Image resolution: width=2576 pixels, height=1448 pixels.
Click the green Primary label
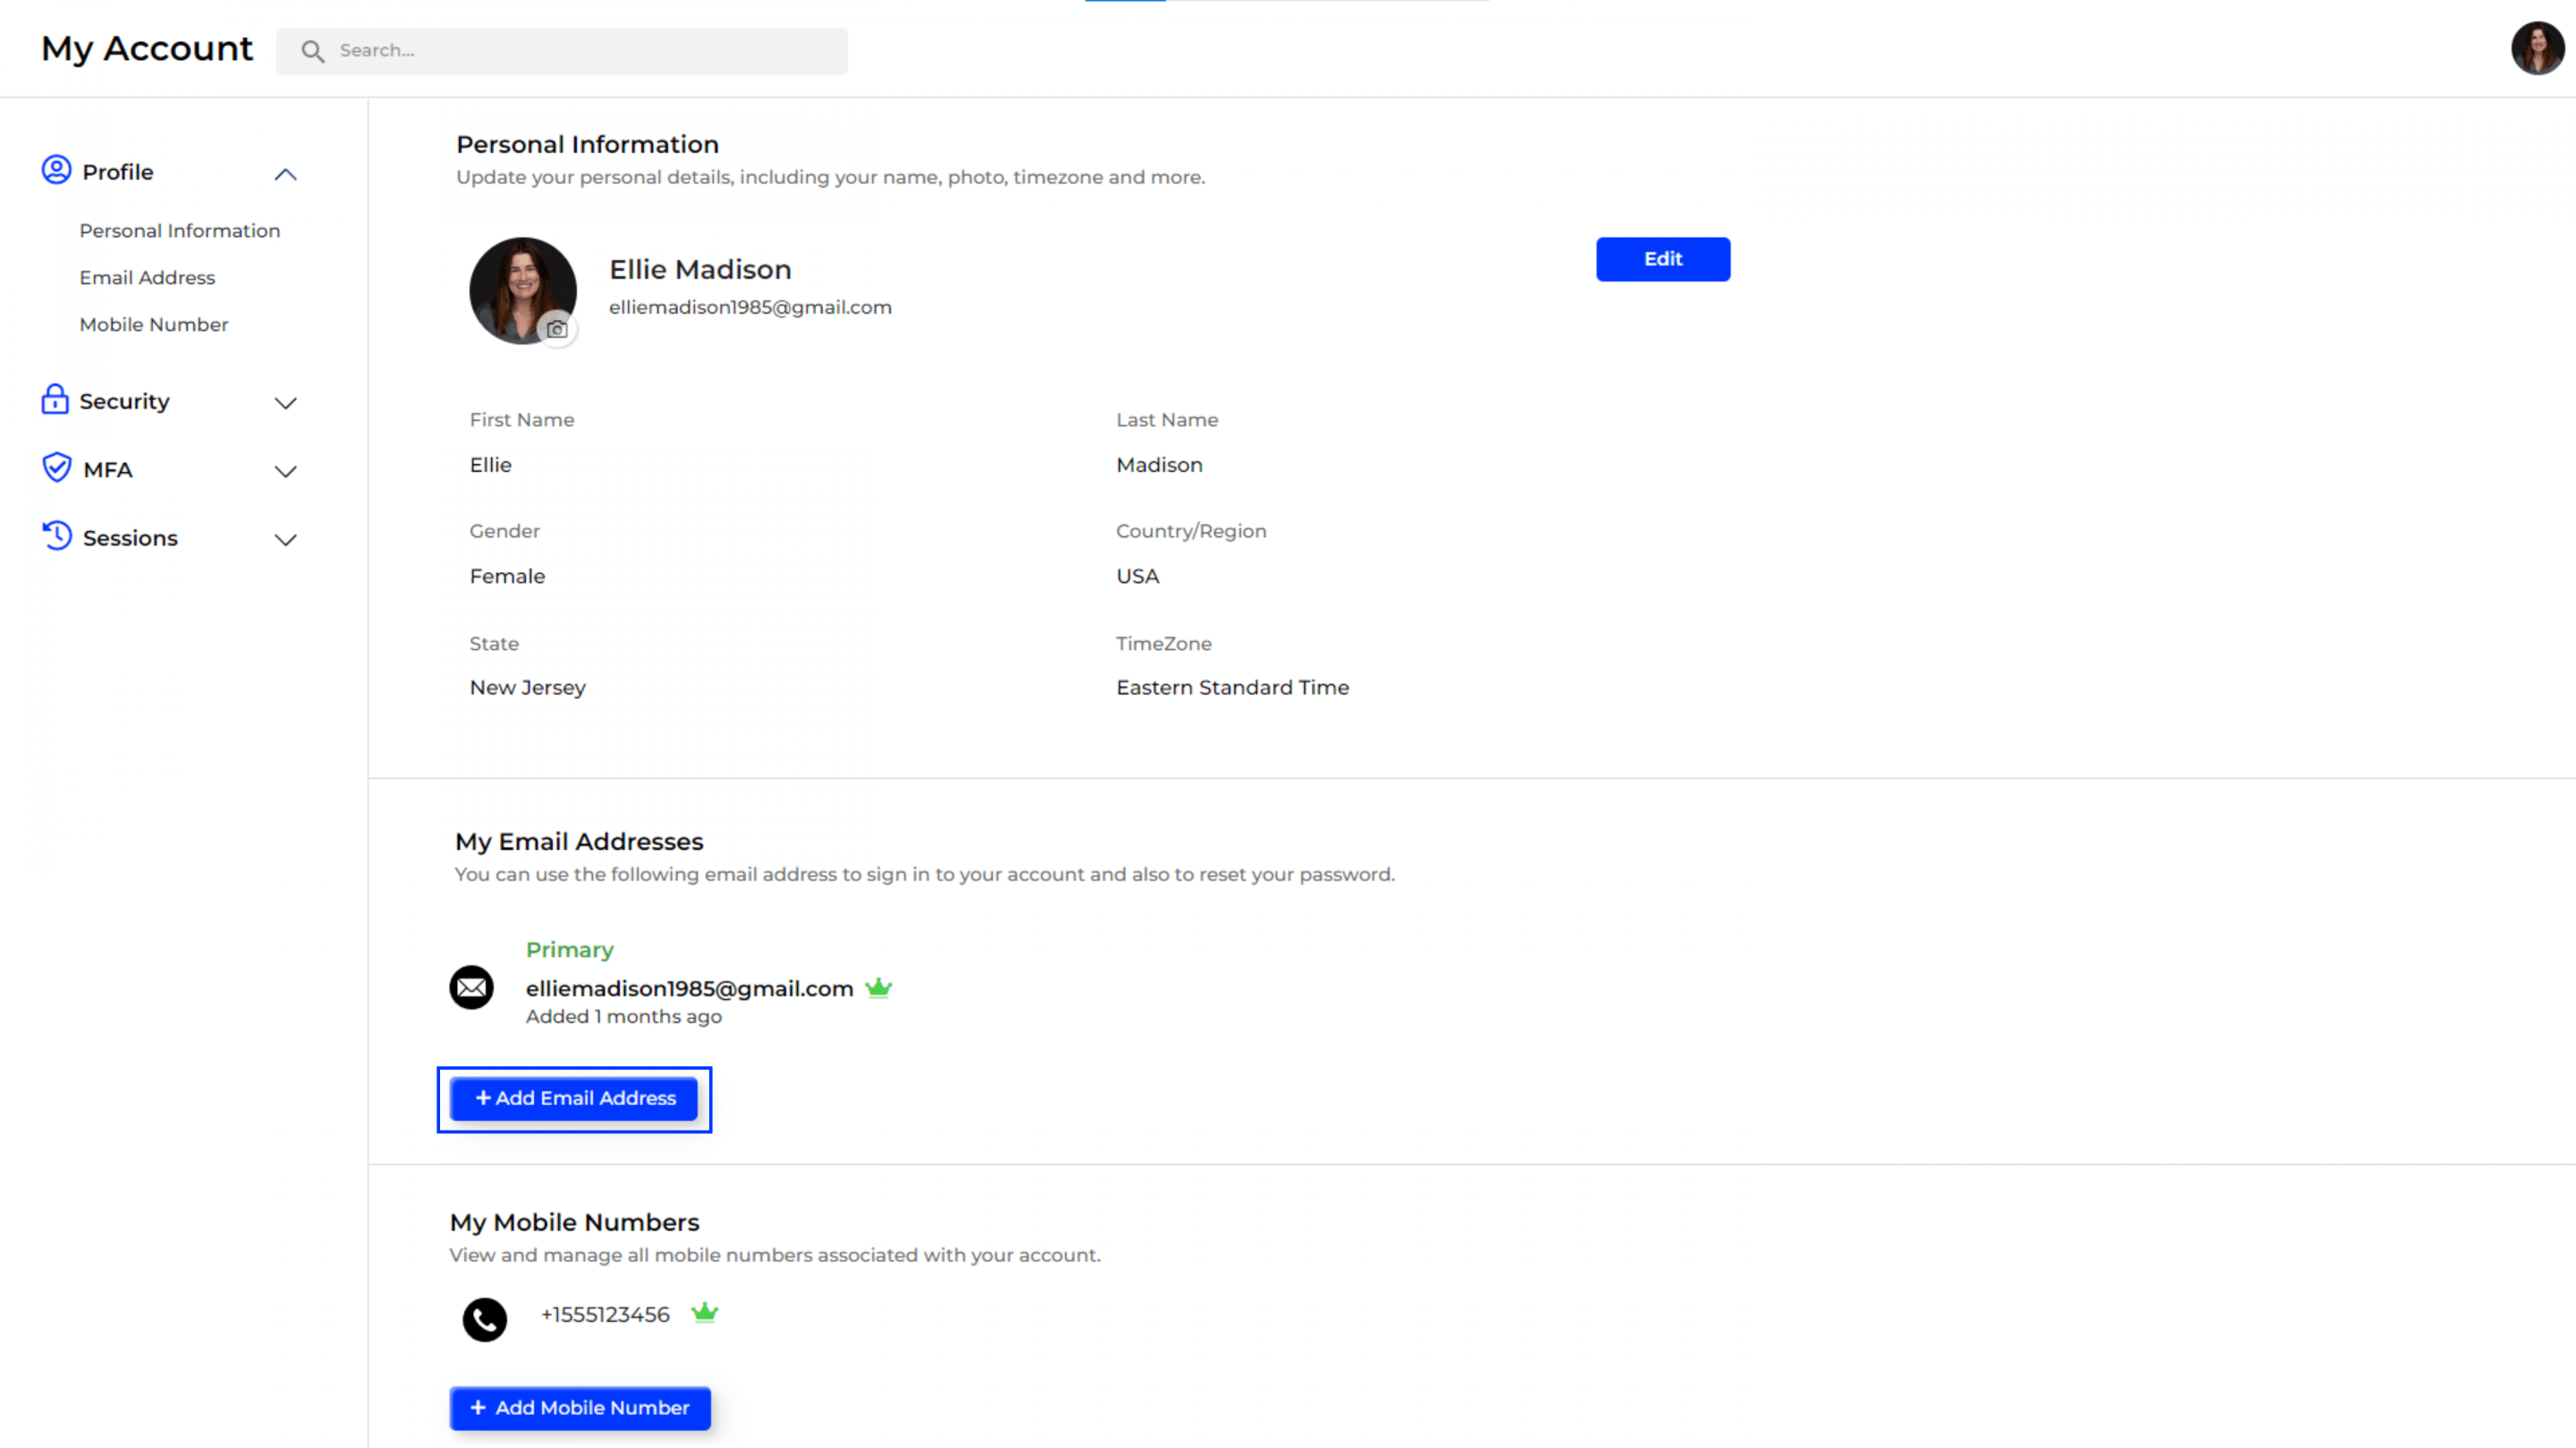569,949
